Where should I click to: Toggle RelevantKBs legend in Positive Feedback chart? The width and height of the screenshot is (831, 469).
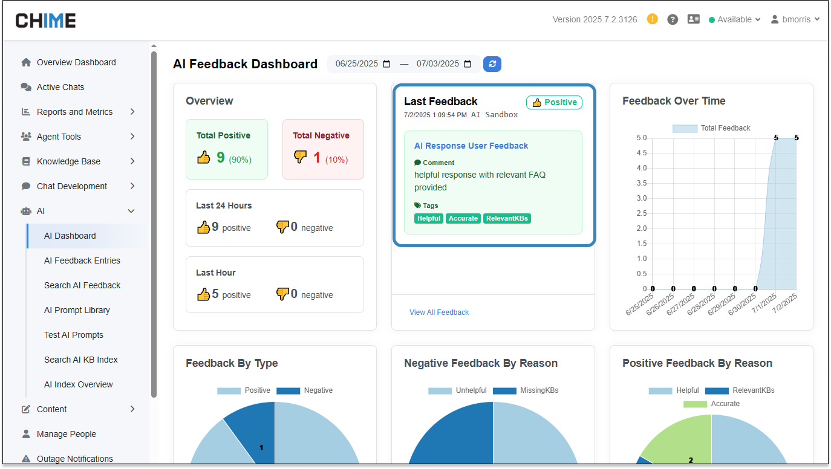tap(740, 390)
